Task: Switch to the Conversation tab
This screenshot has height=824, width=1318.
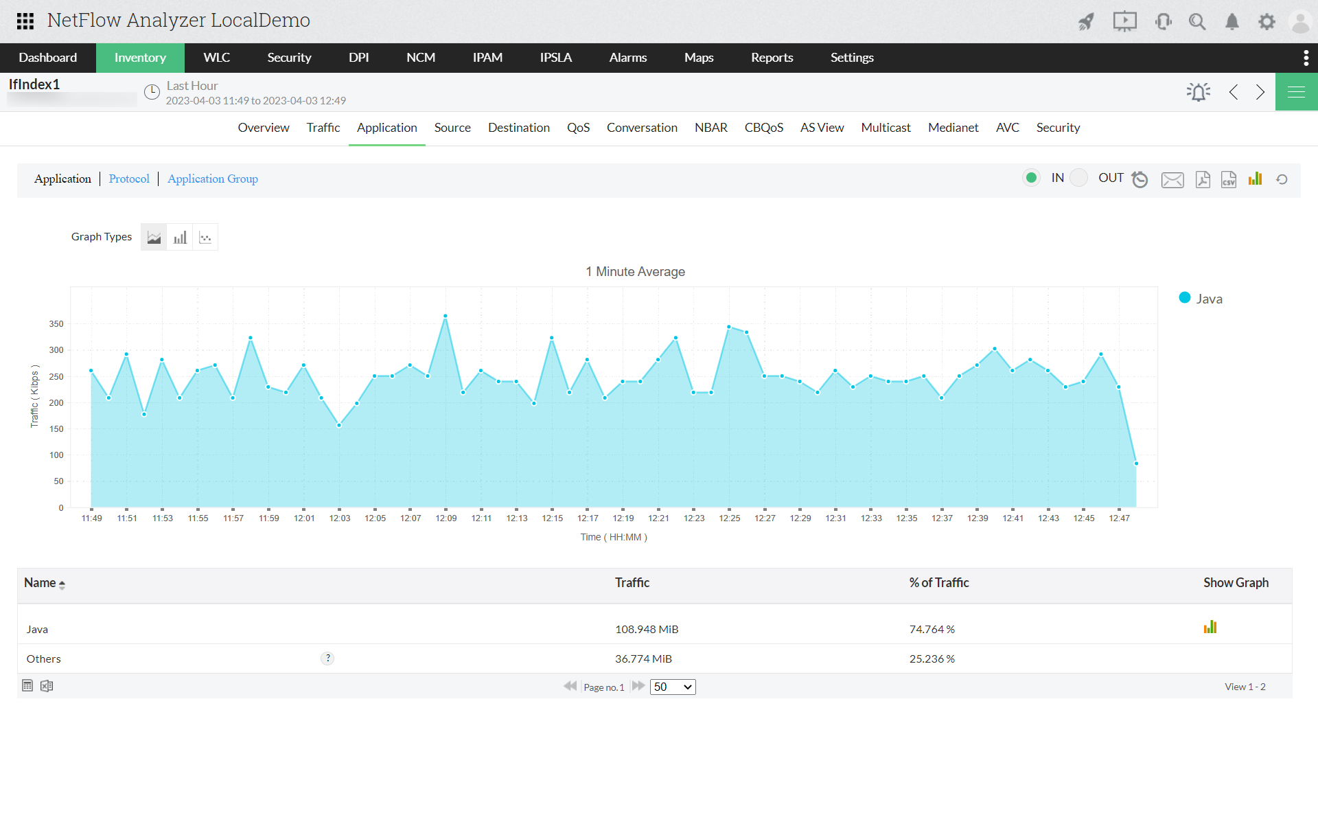Action: click(642, 128)
